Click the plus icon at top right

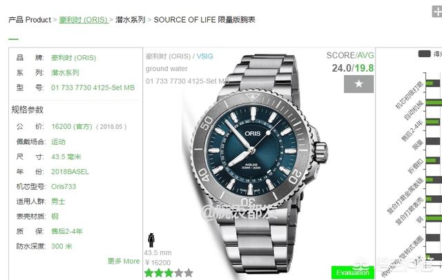pos(437,12)
